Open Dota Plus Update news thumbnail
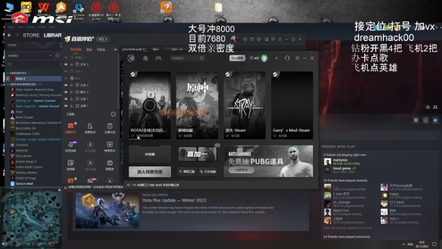442x249 pixels. (x=107, y=211)
